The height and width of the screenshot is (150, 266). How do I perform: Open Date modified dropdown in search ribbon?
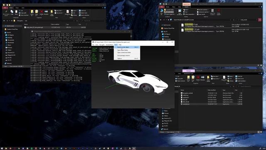click(x=180, y=12)
